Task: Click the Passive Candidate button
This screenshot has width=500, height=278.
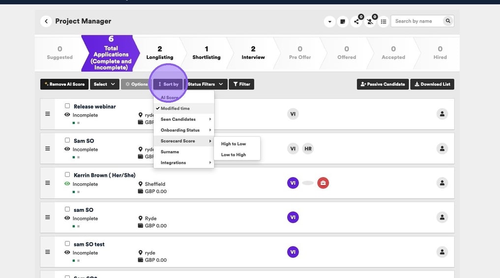Action: pyautogui.click(x=382, y=84)
